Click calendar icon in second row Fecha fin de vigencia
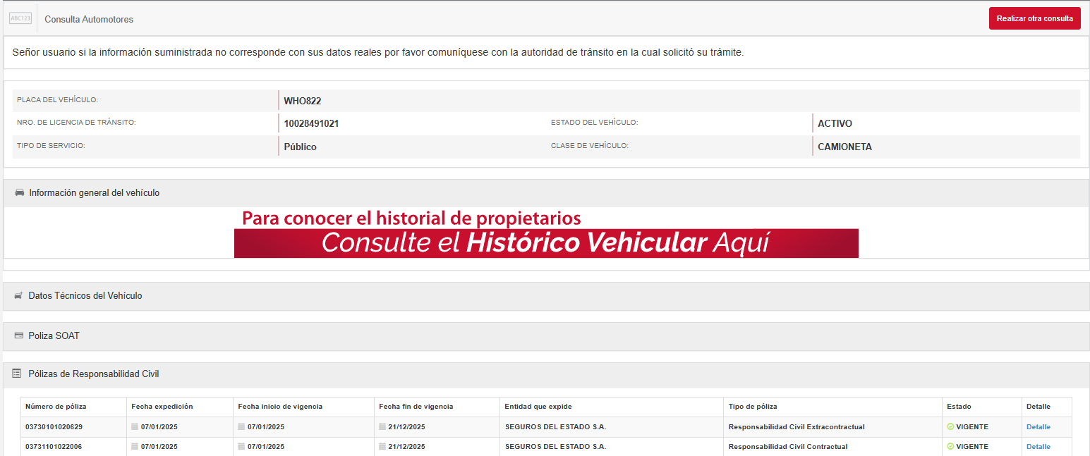 [382, 447]
